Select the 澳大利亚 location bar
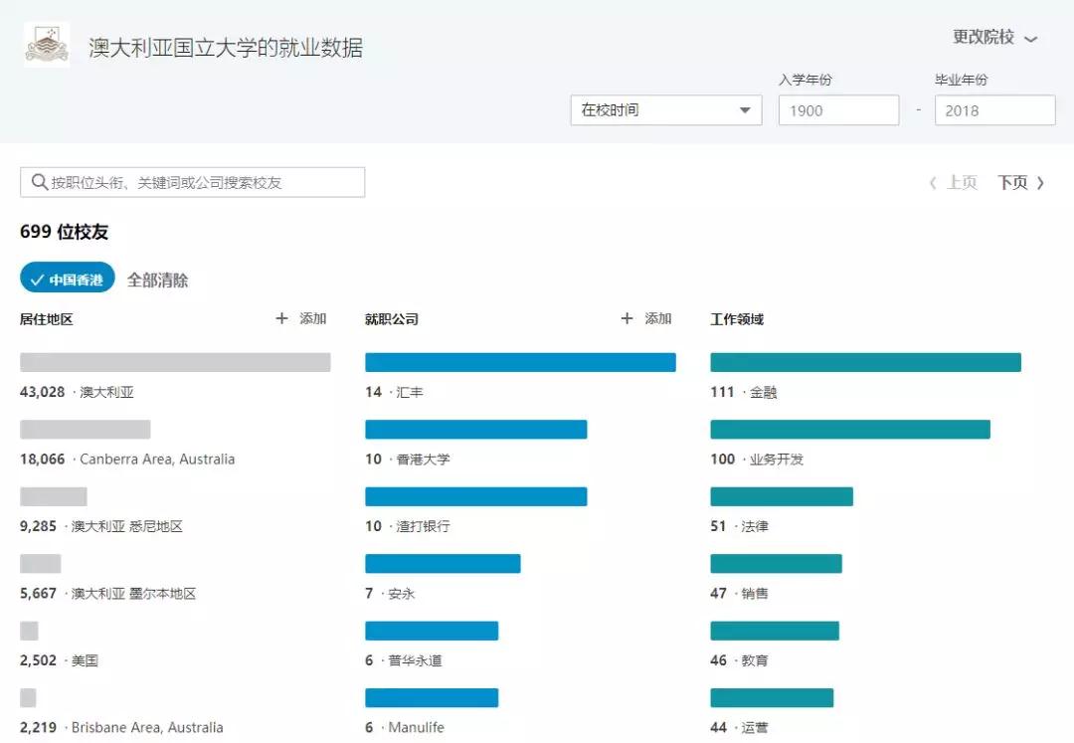1074x743 pixels. (175, 362)
